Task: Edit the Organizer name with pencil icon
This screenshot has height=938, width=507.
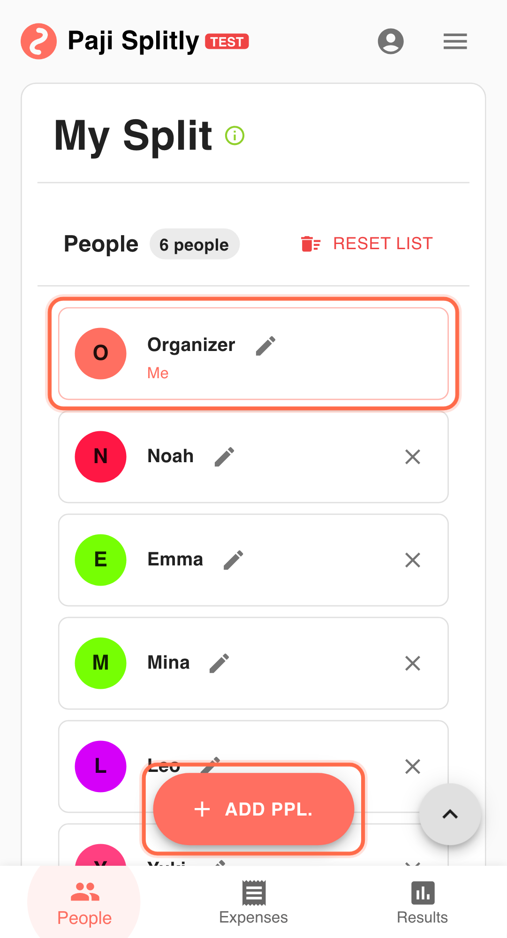Action: click(265, 346)
